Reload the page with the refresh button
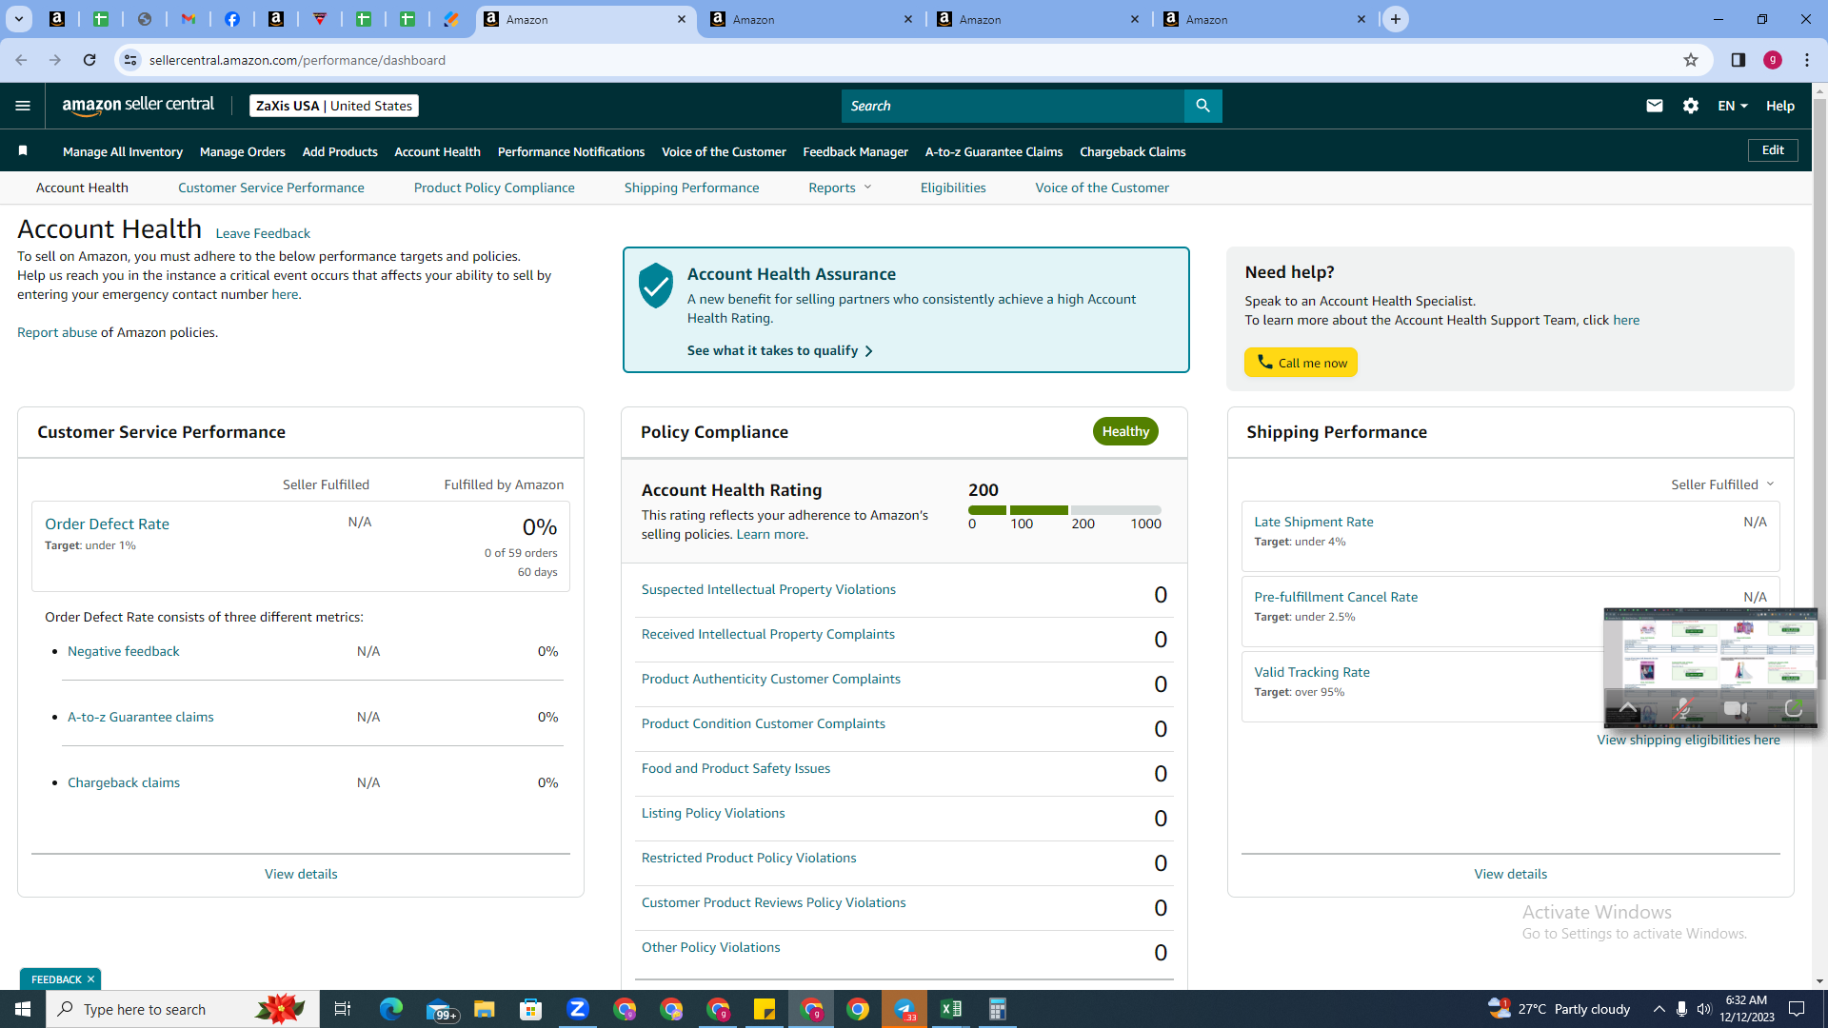The width and height of the screenshot is (1828, 1028). pyautogui.click(x=89, y=60)
